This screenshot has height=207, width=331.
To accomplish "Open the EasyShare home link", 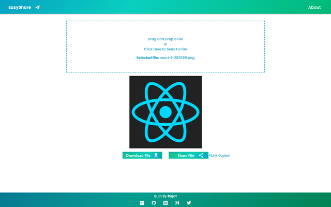I will click(x=20, y=7).
